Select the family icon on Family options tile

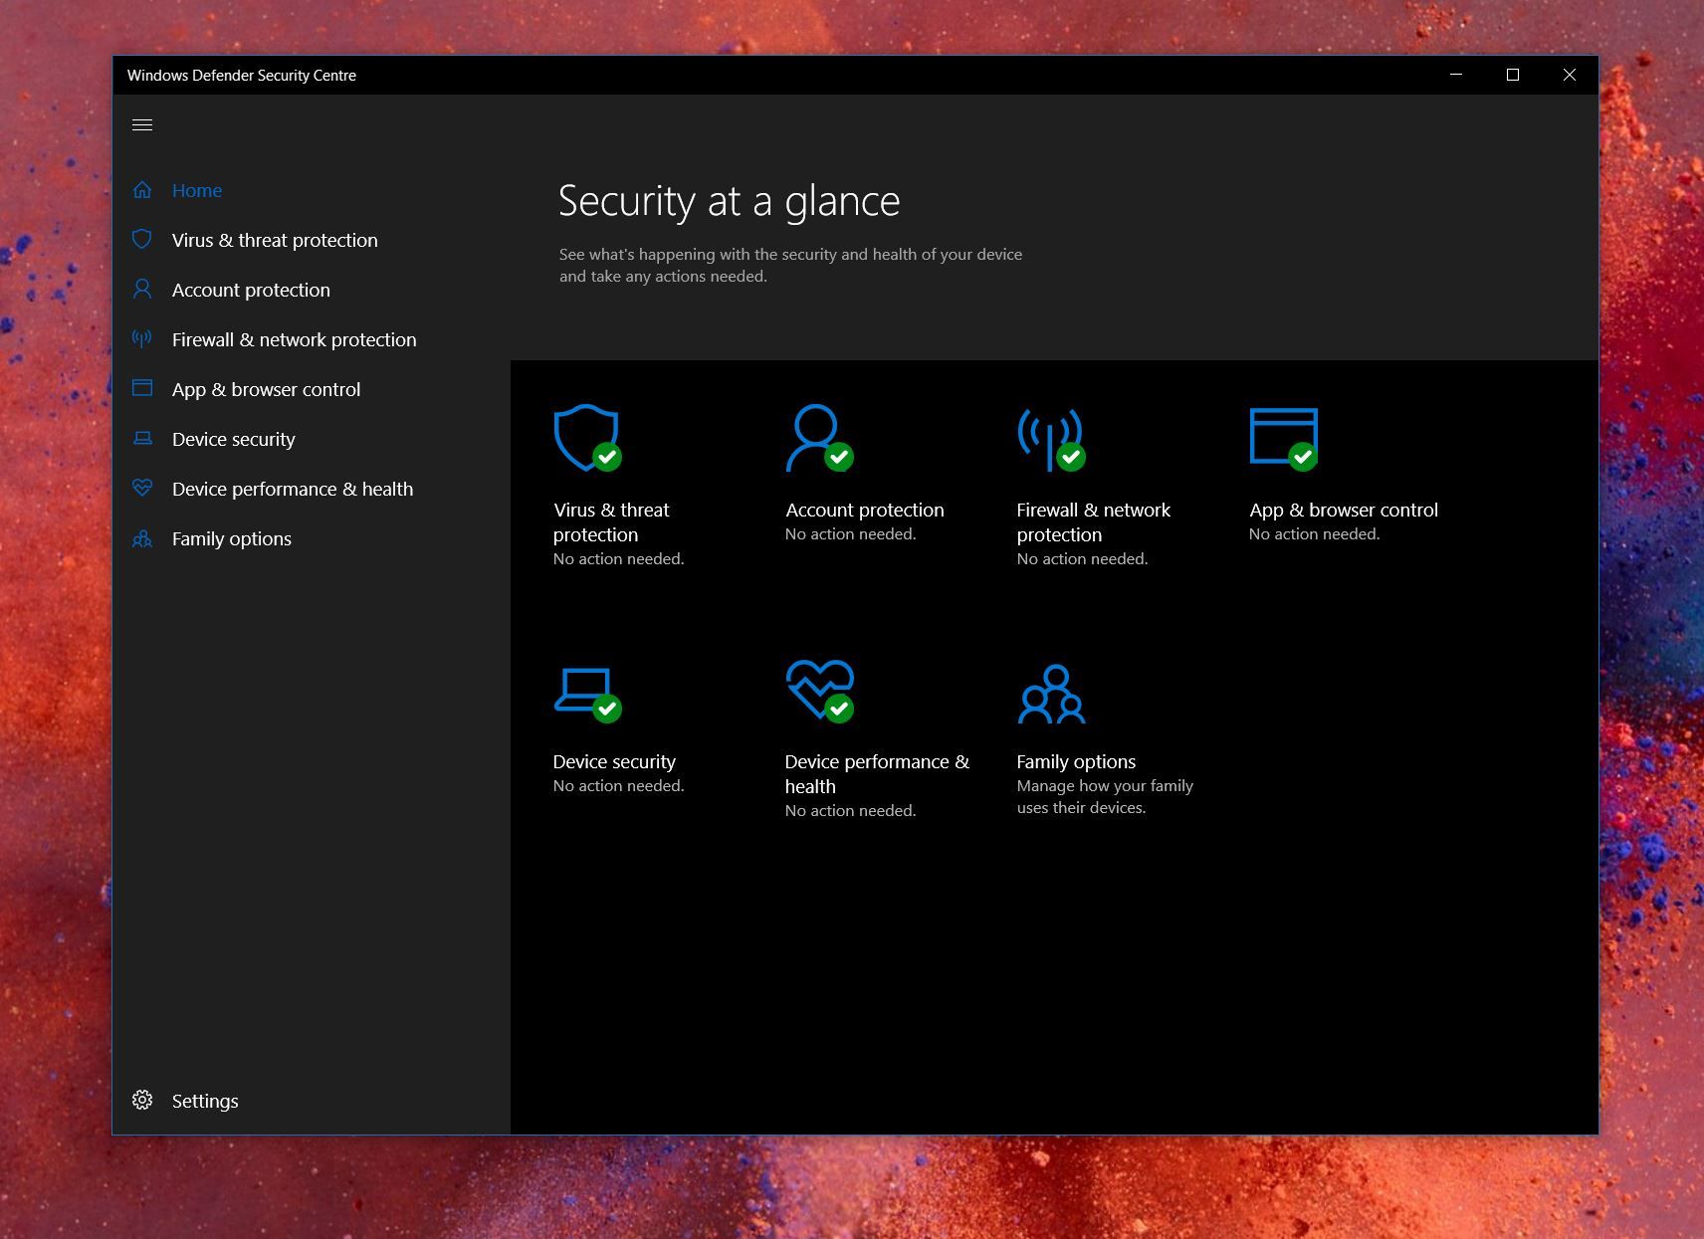[1050, 692]
